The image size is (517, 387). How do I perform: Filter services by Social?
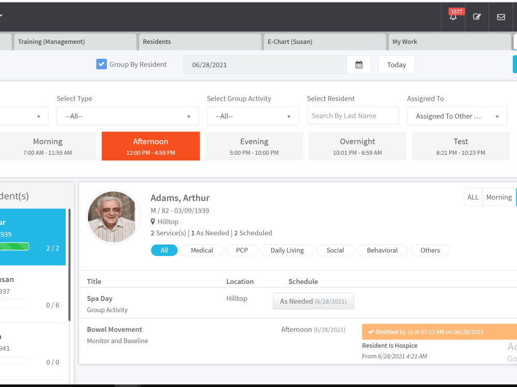click(335, 250)
